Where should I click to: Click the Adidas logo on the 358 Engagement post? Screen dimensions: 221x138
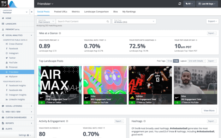pos(132,97)
